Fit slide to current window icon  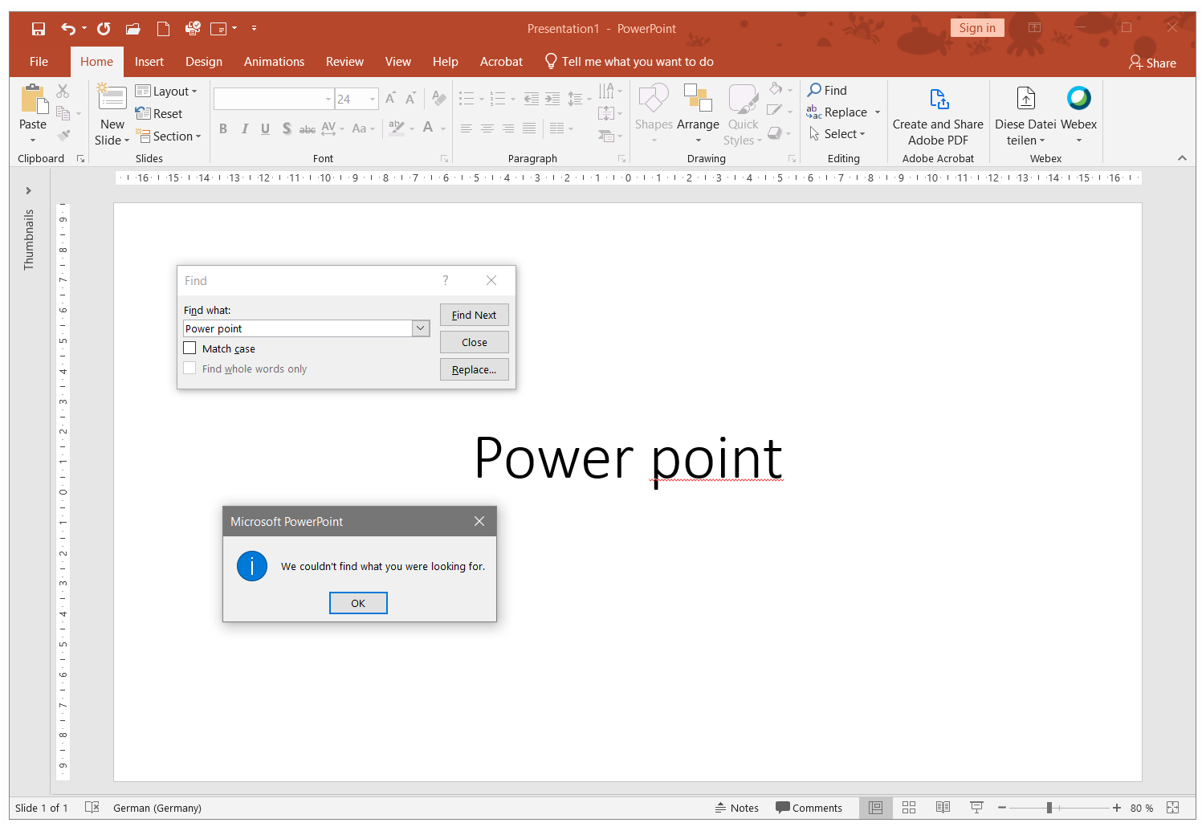1172,808
